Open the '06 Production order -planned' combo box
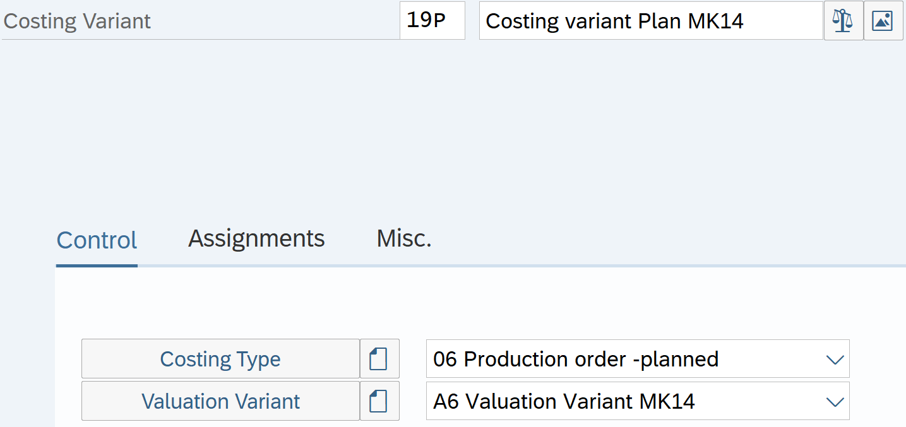Image resolution: width=906 pixels, height=427 pixels. (x=625, y=359)
